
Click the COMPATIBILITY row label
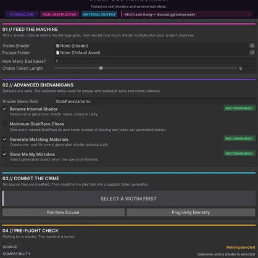[17, 254]
